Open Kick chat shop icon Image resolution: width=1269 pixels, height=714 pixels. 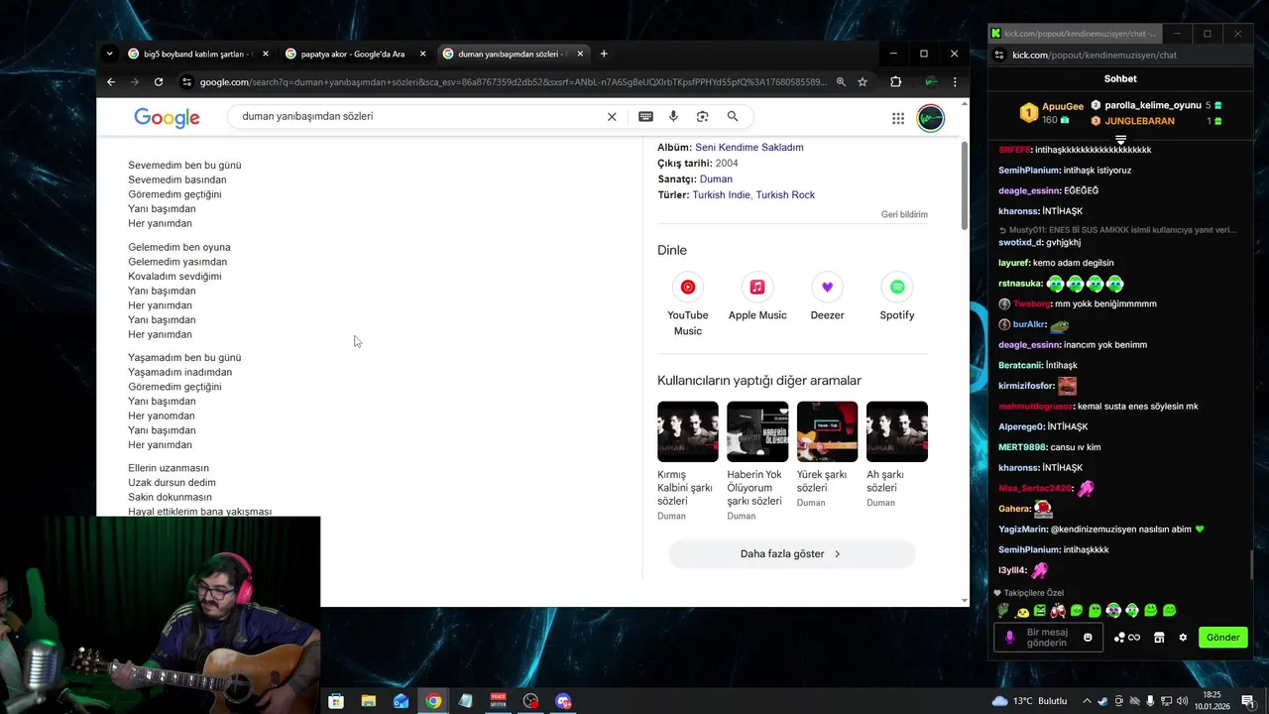point(1159,638)
